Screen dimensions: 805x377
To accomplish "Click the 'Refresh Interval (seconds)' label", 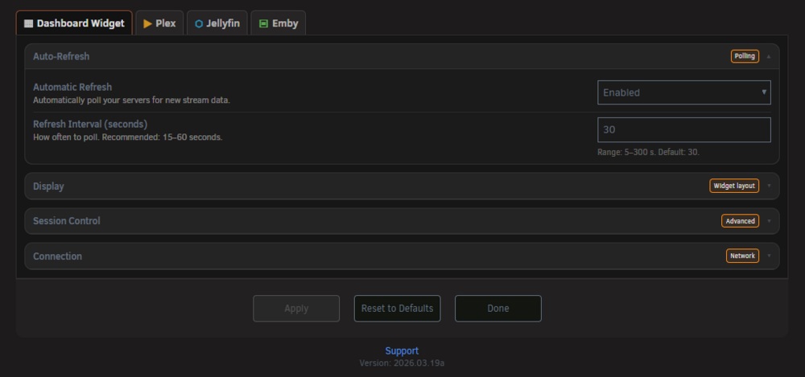I will pyautogui.click(x=90, y=124).
